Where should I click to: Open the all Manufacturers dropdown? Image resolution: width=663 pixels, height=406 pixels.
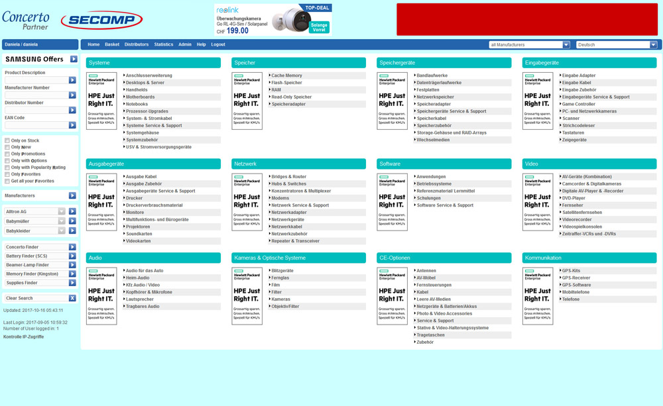pos(529,45)
